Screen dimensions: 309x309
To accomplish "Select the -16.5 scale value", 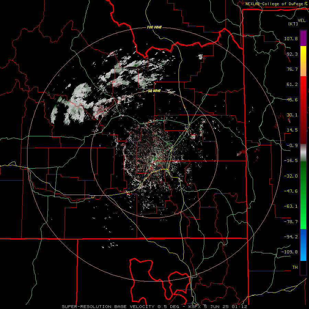I will tap(291, 161).
